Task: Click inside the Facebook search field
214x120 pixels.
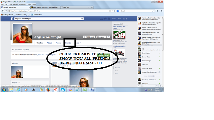Action: (x=48, y=19)
